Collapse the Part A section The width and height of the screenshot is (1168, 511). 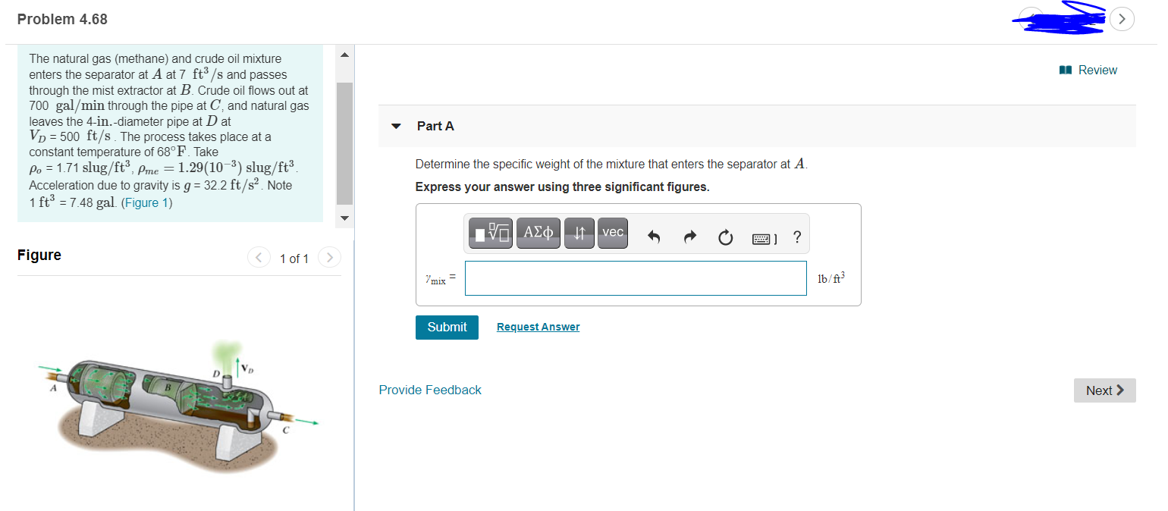click(395, 127)
